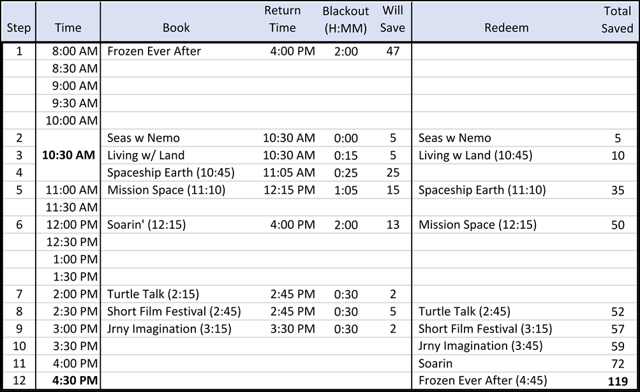Select the 1:05 blackout value cell
This screenshot has width=640, height=392.
point(346,190)
